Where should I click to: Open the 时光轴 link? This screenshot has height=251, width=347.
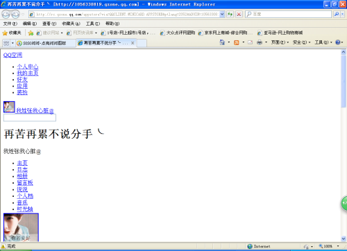[x=25, y=209]
